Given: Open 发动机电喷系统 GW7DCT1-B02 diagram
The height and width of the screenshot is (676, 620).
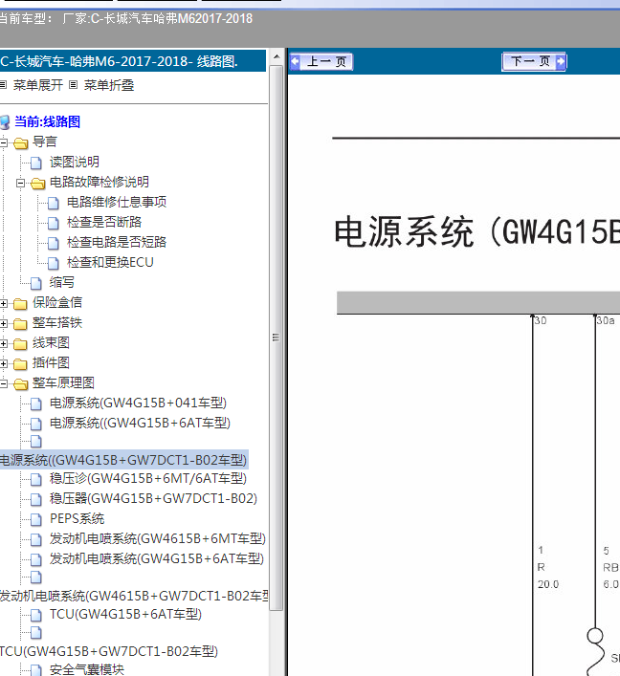Looking at the screenshot, I should [134, 596].
